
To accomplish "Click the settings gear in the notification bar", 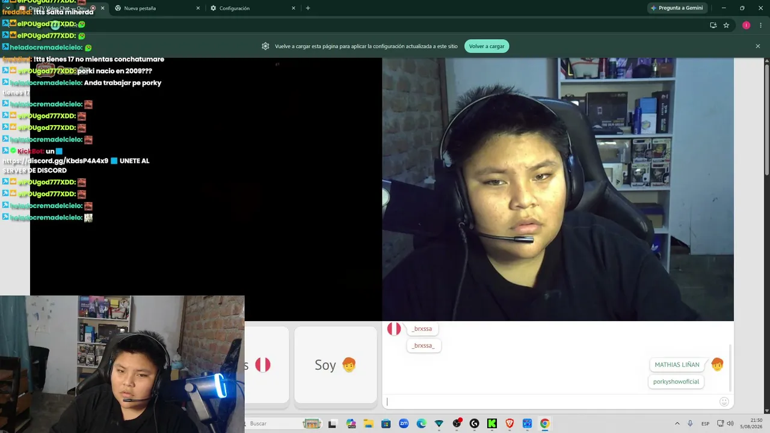I will point(265,46).
